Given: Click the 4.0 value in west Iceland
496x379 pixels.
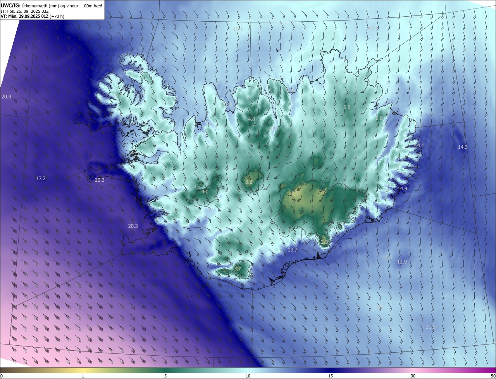Looking at the screenshot, I should [205, 192].
